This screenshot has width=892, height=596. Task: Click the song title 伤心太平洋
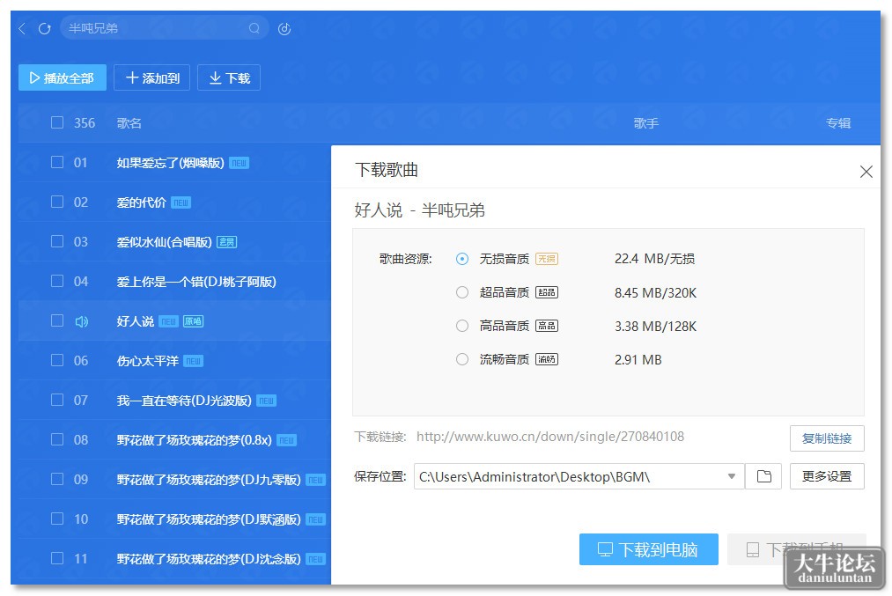coord(147,361)
